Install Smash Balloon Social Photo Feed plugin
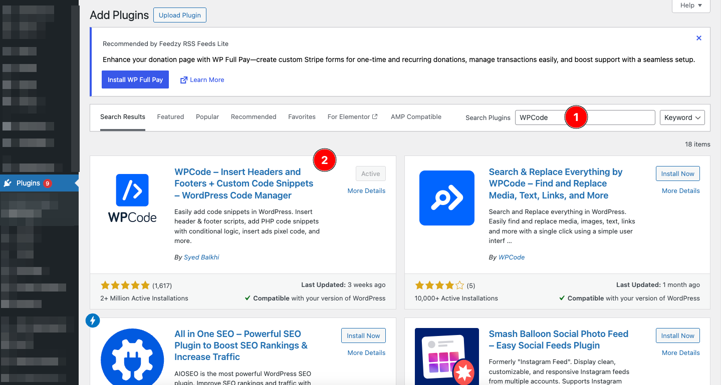 click(677, 335)
